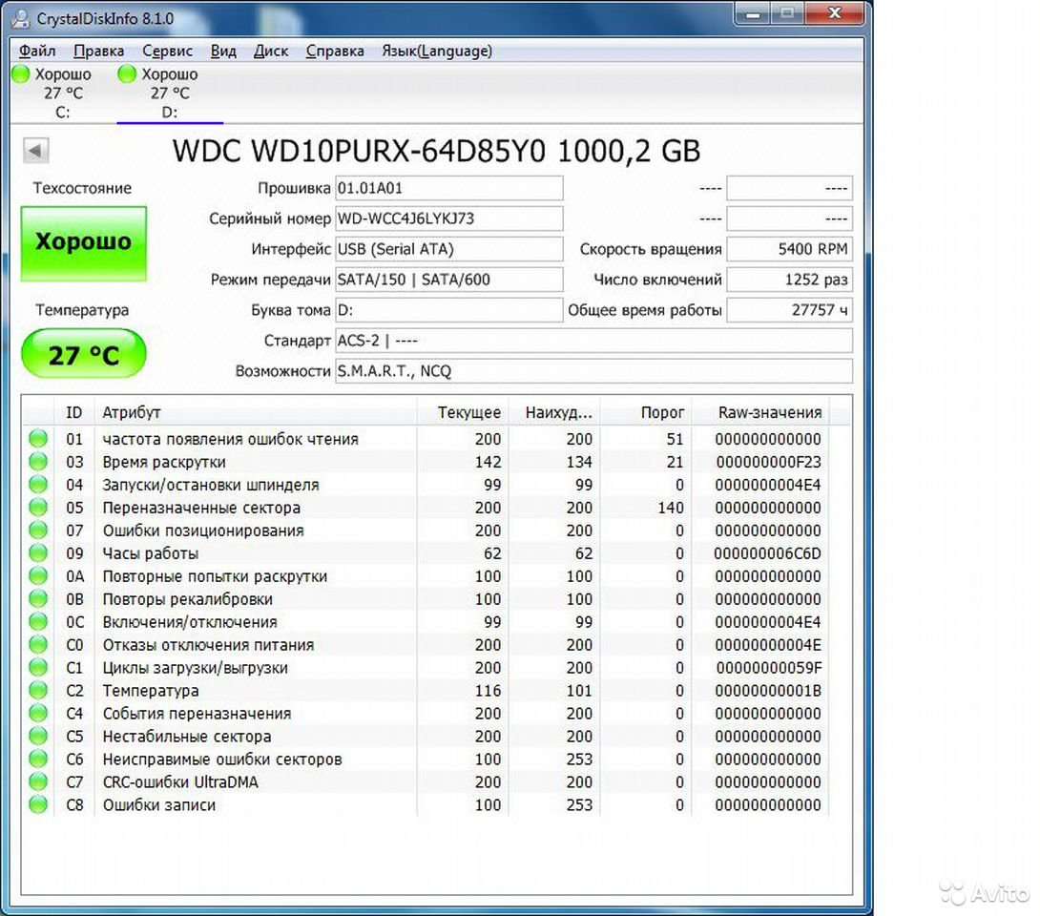Screen dimensions: 1040x916
Task: Click status dot for C5 Нестабильные сектора
Action: point(38,736)
